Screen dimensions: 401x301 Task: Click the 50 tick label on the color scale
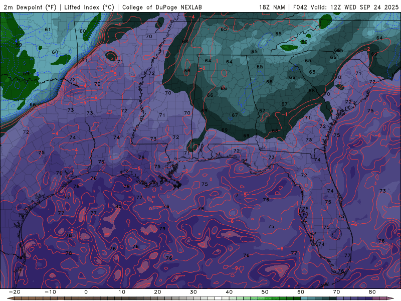[265, 292]
